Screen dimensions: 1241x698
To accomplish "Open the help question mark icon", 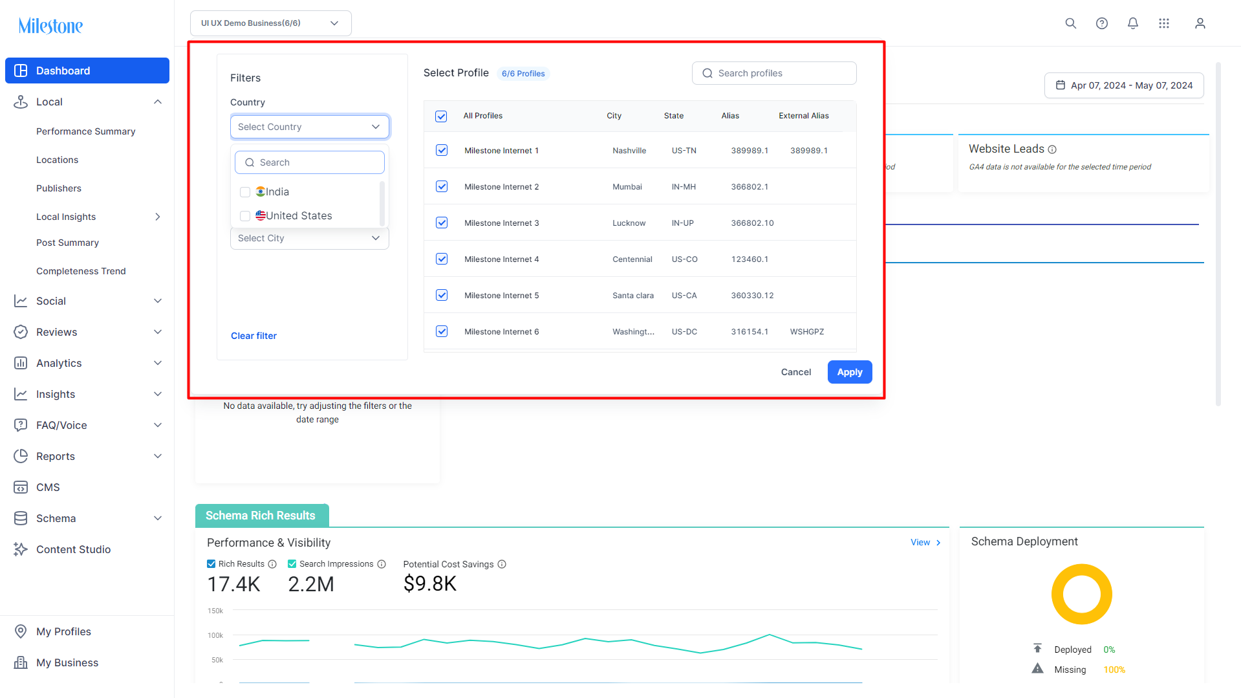I will point(1102,23).
